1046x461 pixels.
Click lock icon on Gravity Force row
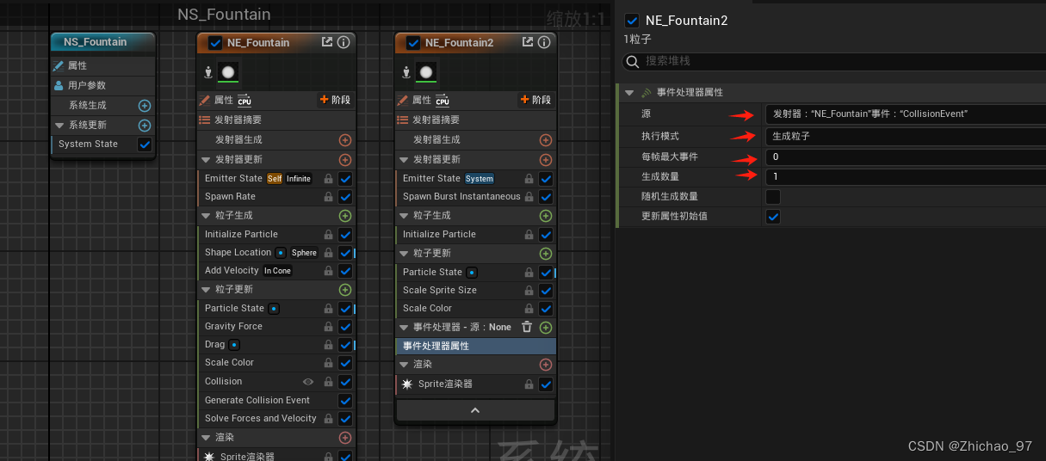[x=328, y=327]
